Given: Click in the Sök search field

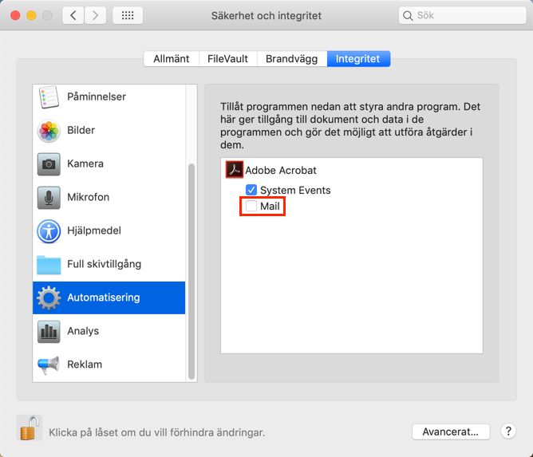Looking at the screenshot, I should click(462, 15).
